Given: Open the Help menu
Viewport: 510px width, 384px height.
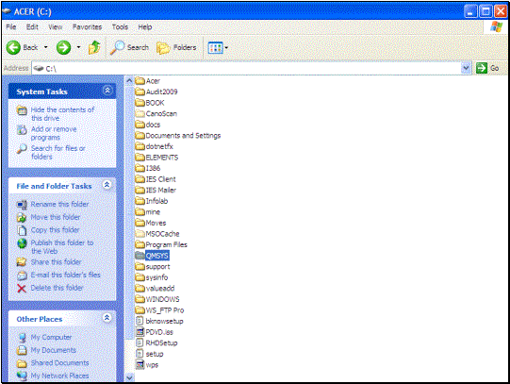Looking at the screenshot, I should coord(145,27).
